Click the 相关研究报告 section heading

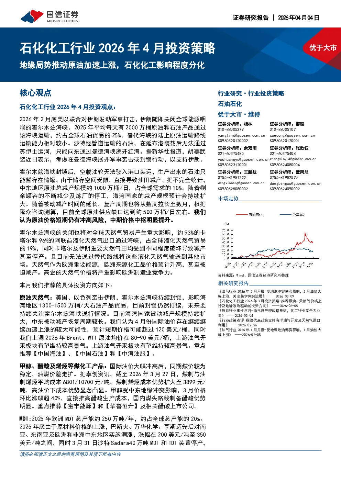tap(233, 283)
